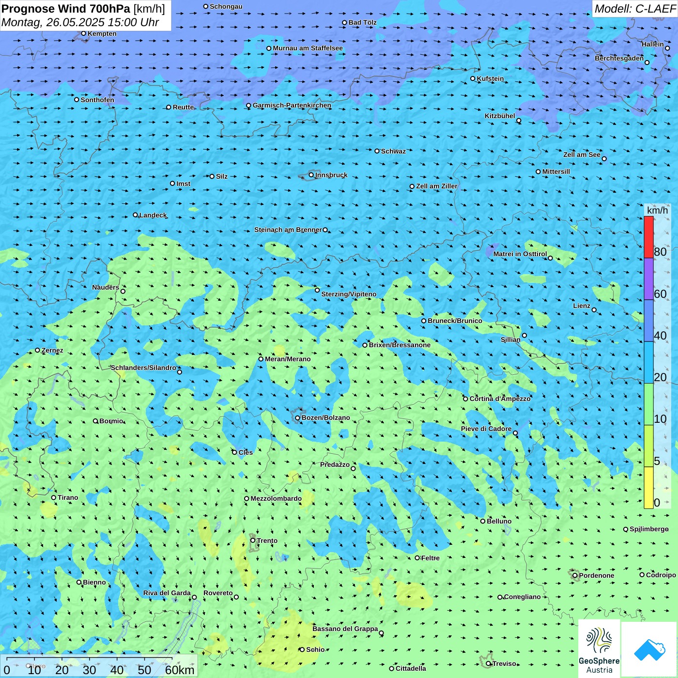Click the 'Sillian' label
678x678 pixels.
pos(510,339)
